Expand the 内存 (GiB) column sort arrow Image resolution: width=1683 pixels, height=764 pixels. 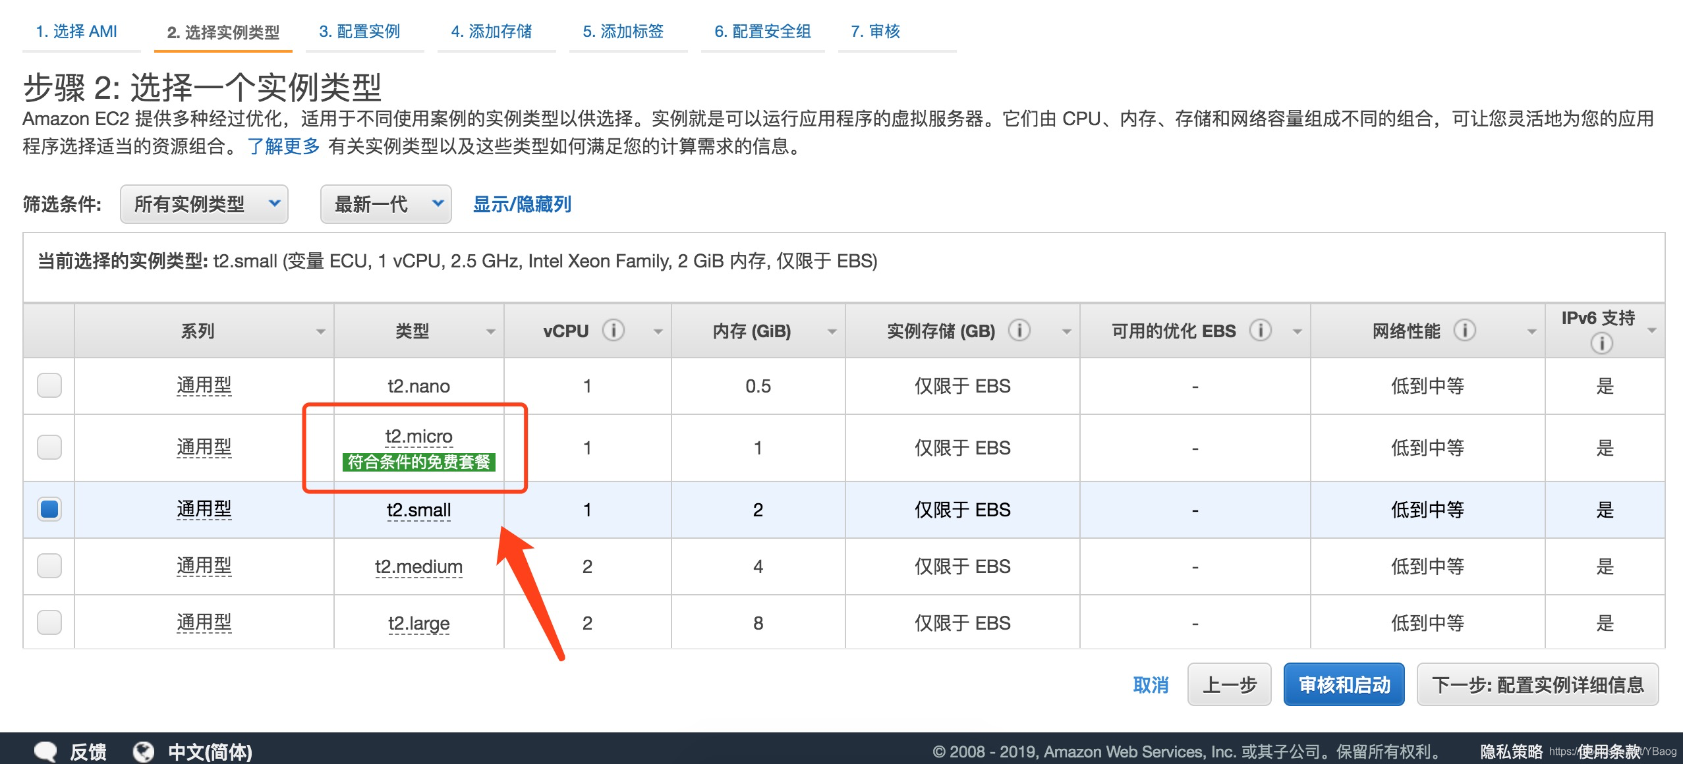832,331
